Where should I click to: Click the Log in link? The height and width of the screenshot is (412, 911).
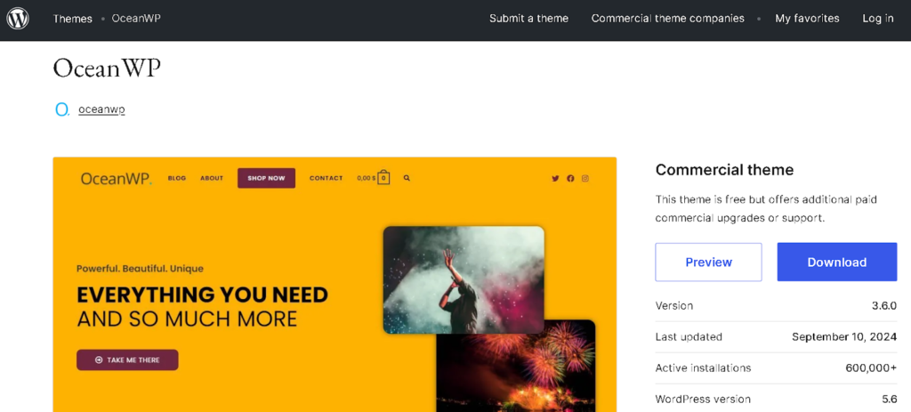877,19
